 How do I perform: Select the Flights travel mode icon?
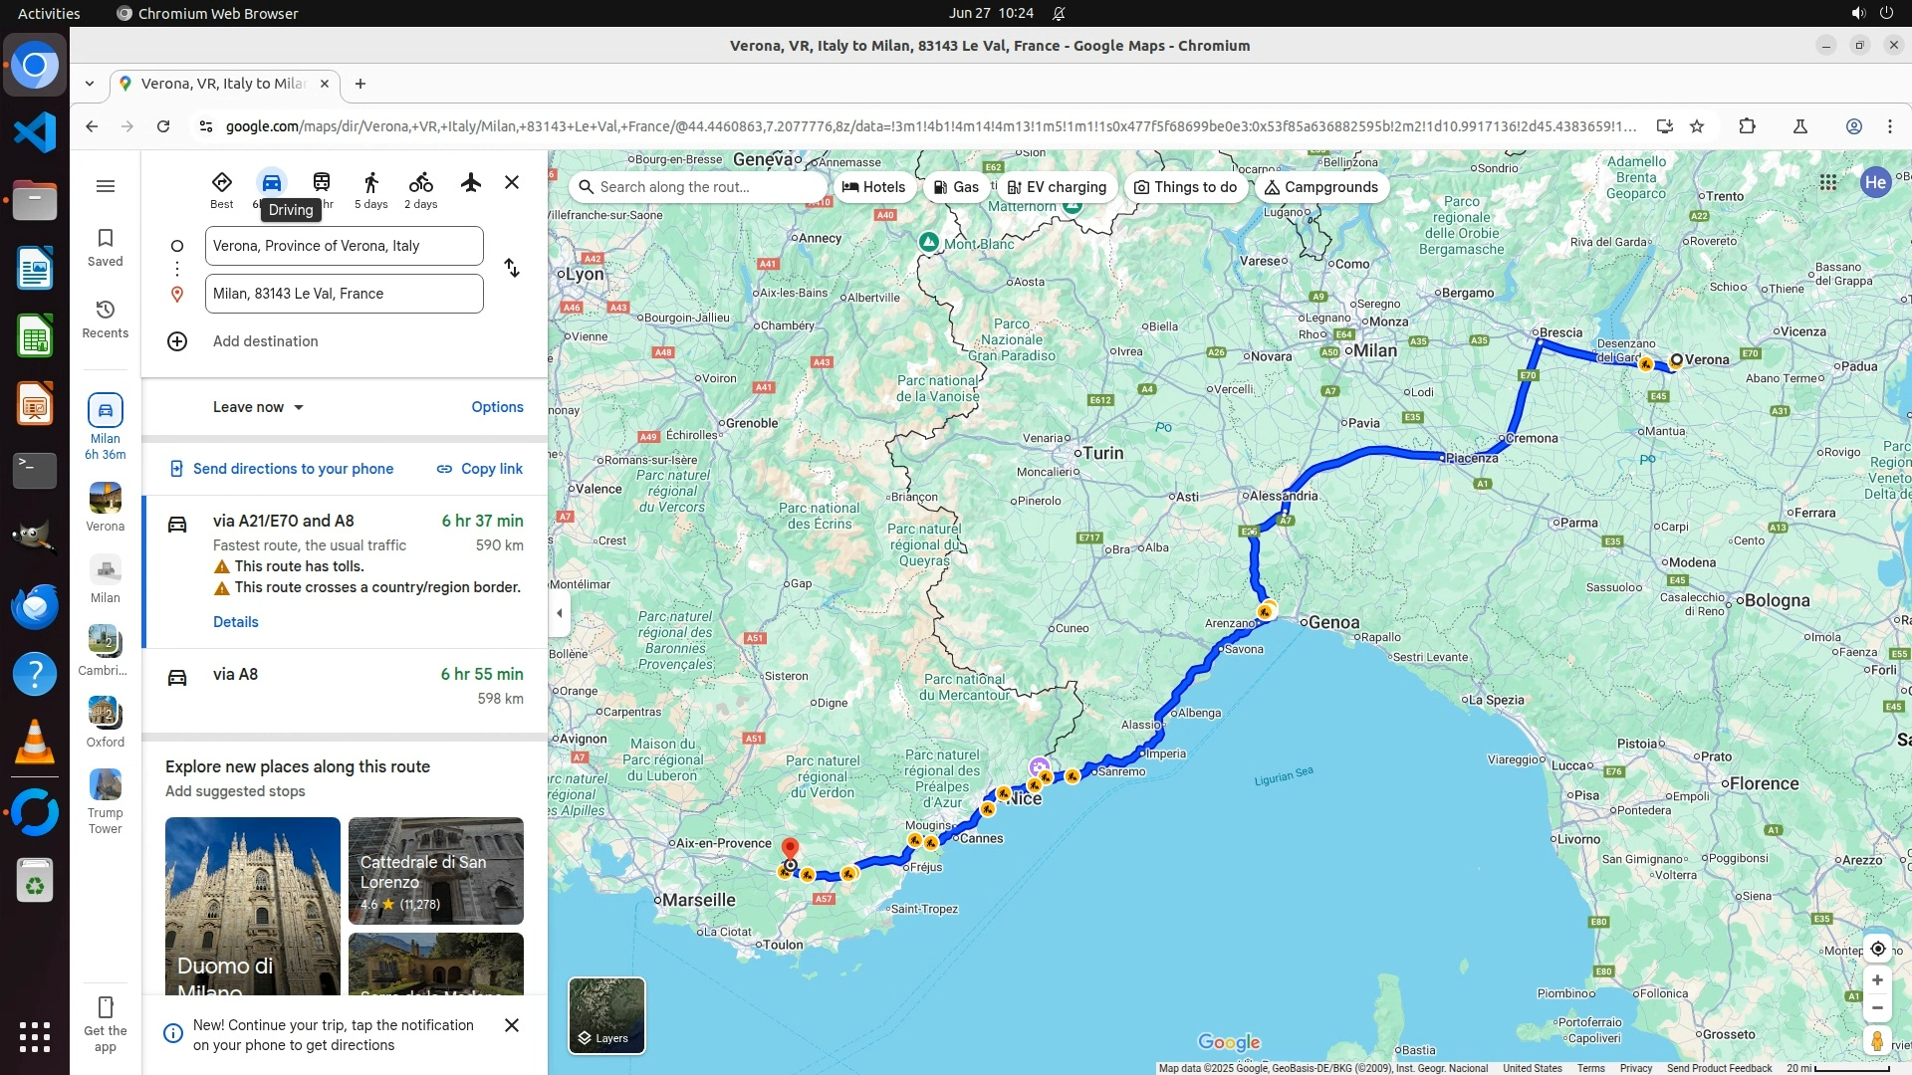point(471,183)
